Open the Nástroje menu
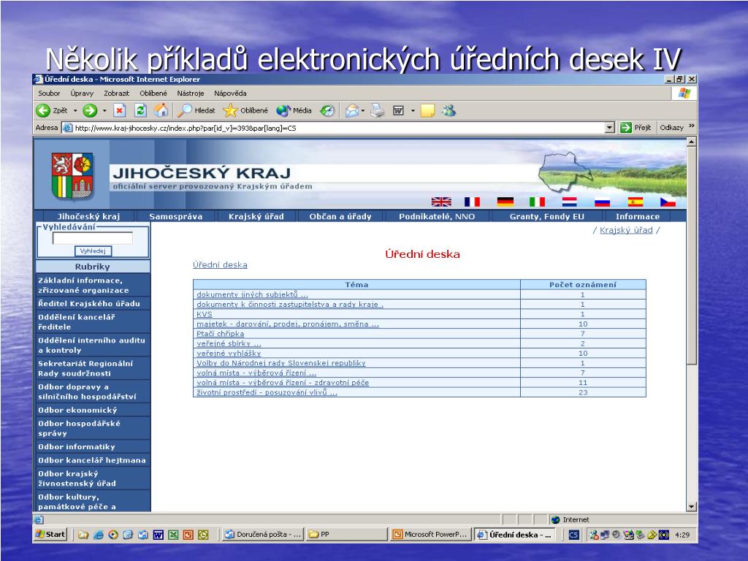This screenshot has width=748, height=561. 191,93
